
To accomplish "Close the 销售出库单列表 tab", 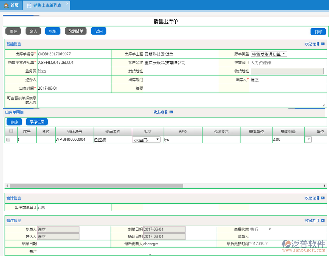I will pyautogui.click(x=67, y=3).
